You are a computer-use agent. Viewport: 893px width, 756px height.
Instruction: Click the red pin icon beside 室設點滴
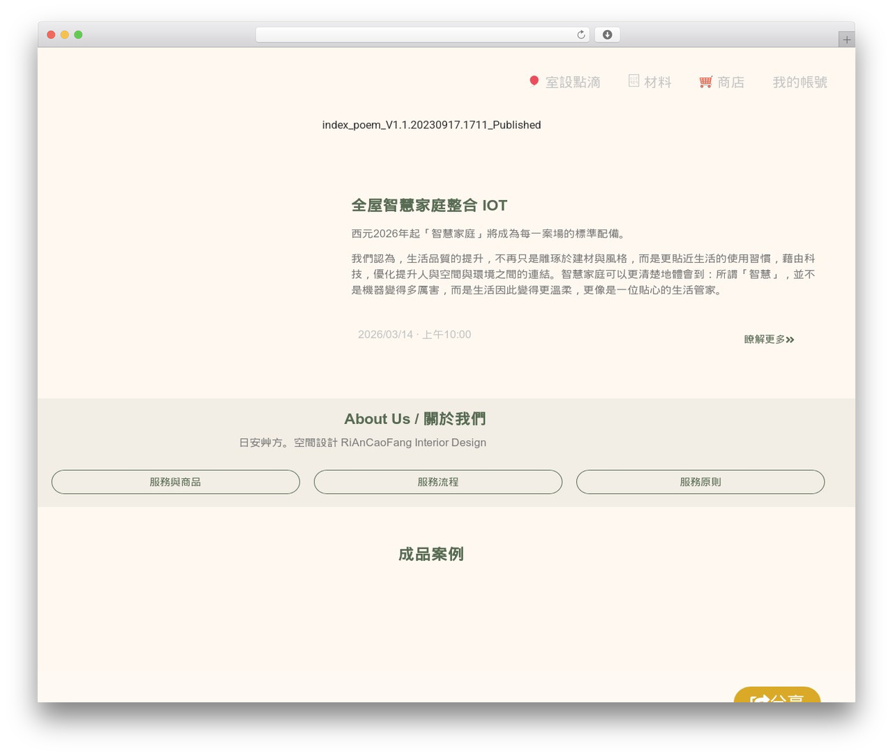point(534,81)
